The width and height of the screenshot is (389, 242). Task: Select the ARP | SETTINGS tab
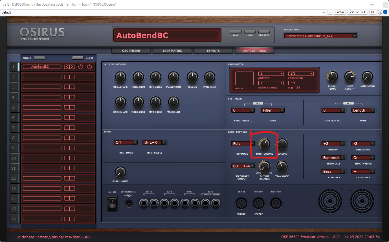[x=254, y=51]
